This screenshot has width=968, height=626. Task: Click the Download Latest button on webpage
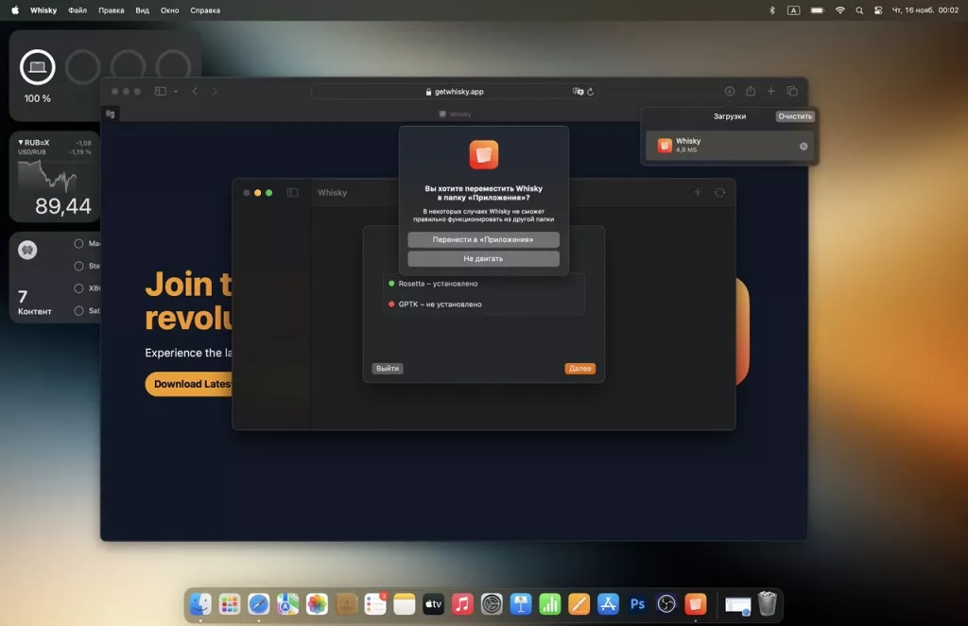[189, 384]
